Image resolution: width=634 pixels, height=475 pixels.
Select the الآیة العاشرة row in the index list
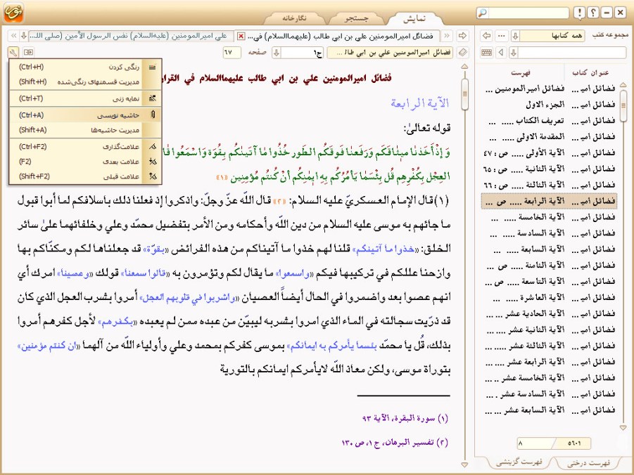(x=549, y=298)
